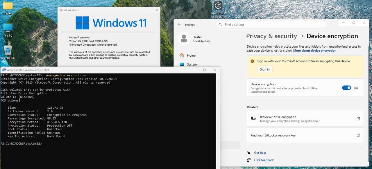Click the Related section label
The image size is (372, 169).
coord(252,107)
